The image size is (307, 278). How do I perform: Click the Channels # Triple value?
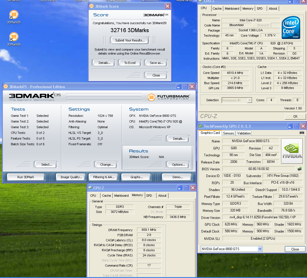coord(178,207)
